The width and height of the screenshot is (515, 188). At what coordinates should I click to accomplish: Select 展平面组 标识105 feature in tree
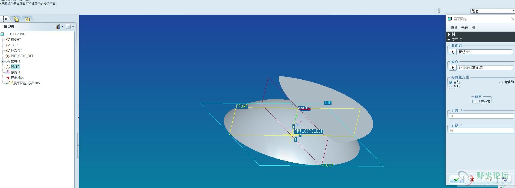26,83
